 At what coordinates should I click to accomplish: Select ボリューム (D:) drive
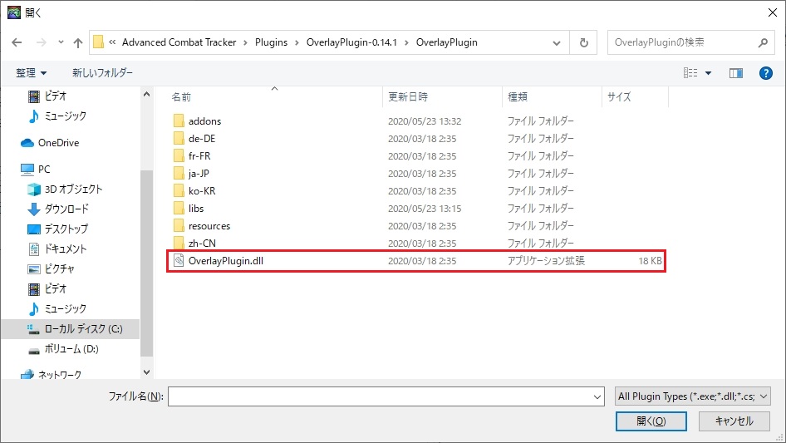[x=63, y=349]
